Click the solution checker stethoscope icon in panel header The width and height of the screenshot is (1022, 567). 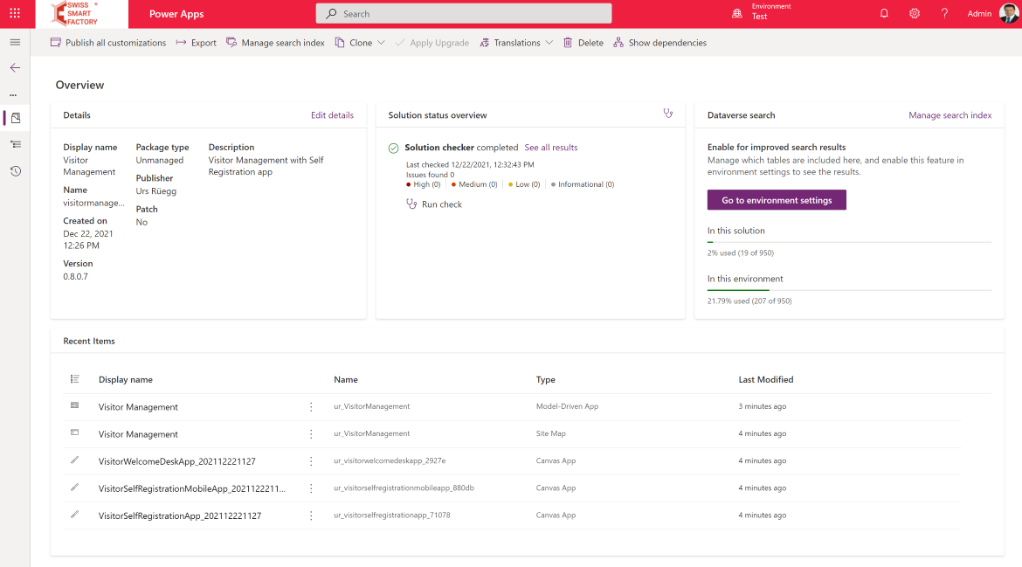click(668, 114)
